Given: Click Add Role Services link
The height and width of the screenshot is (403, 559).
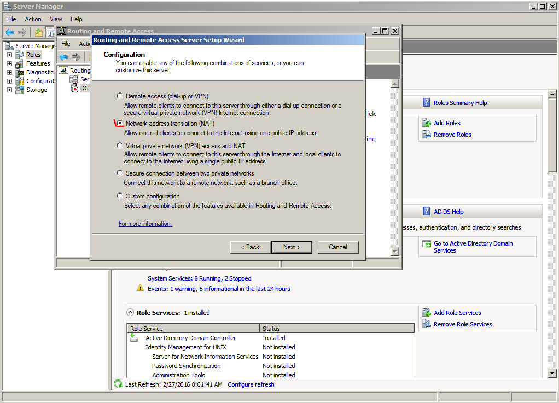Looking at the screenshot, I should (457, 313).
